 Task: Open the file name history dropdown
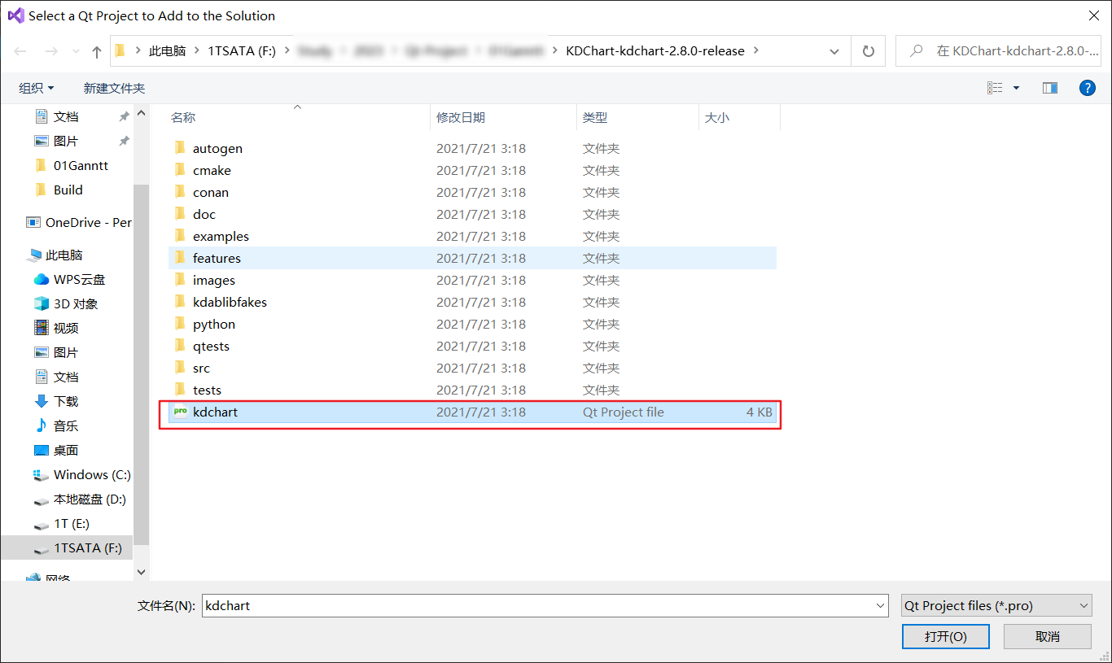point(880,605)
